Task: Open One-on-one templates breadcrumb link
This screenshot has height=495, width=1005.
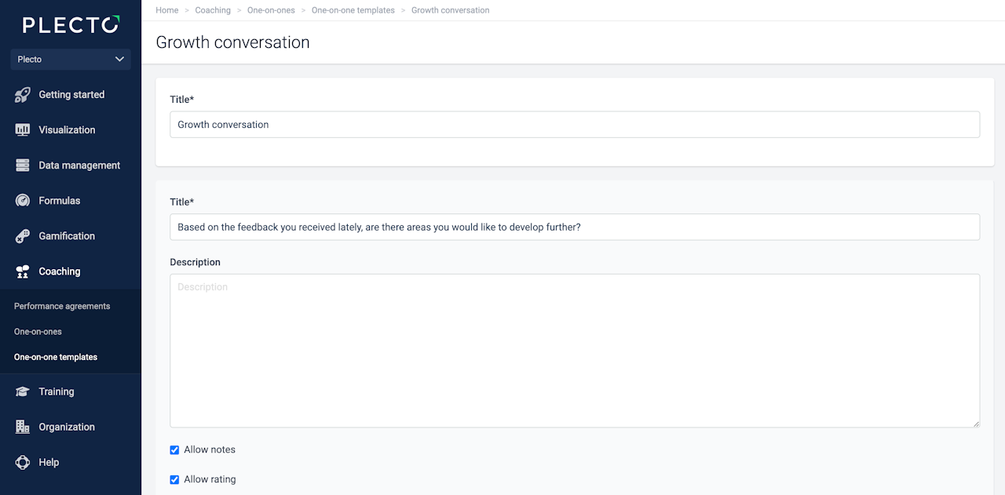Action: click(353, 10)
